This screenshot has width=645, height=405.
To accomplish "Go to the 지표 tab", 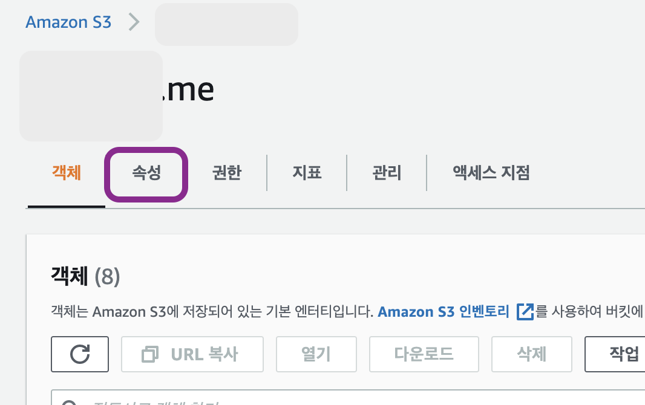I will coord(307,172).
